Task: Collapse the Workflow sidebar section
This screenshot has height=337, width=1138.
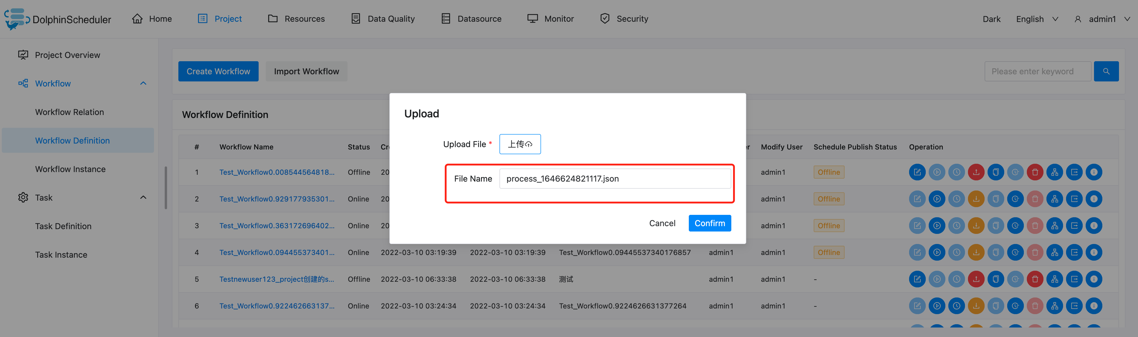Action: 143,84
